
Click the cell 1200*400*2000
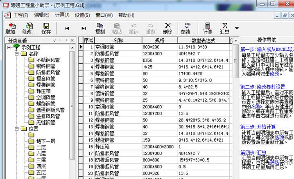160,147
